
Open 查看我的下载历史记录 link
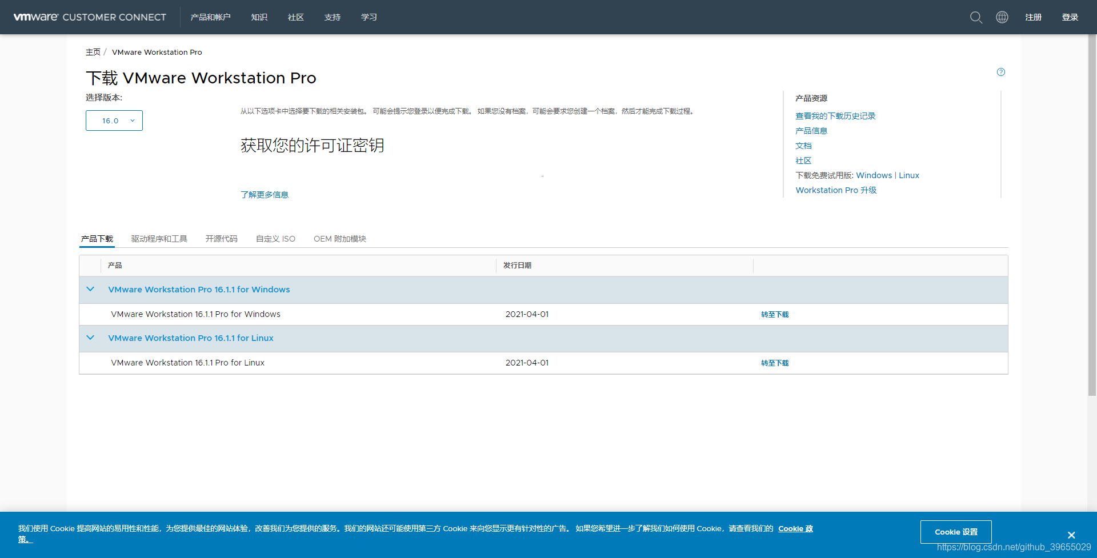click(x=835, y=116)
